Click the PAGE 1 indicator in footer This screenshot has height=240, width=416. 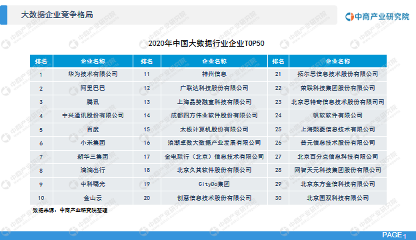coord(394,235)
